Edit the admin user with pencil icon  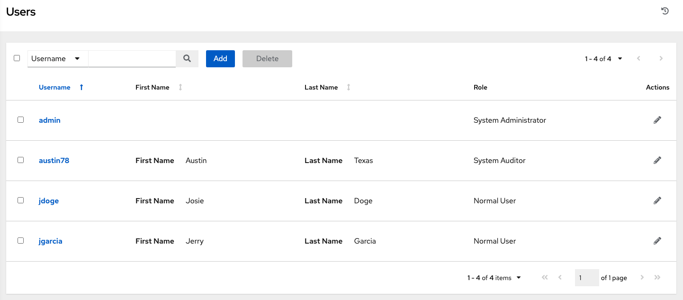coord(657,120)
